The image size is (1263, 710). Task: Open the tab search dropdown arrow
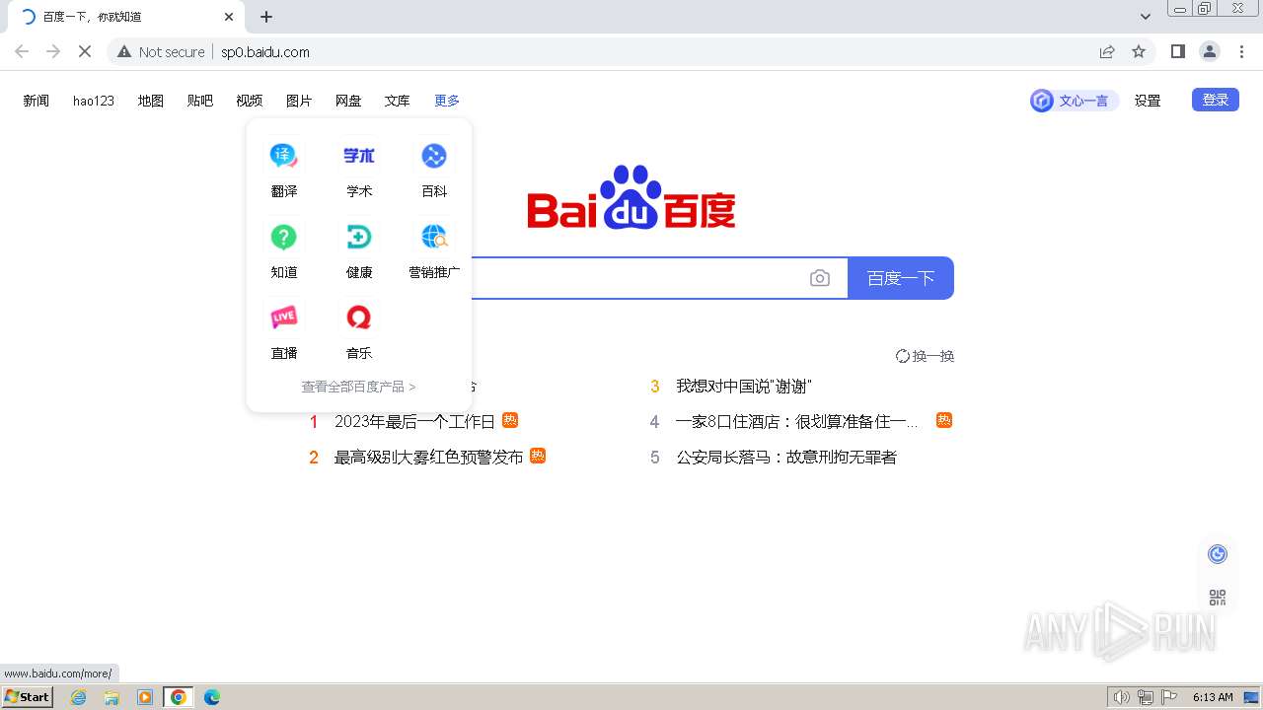1146,17
